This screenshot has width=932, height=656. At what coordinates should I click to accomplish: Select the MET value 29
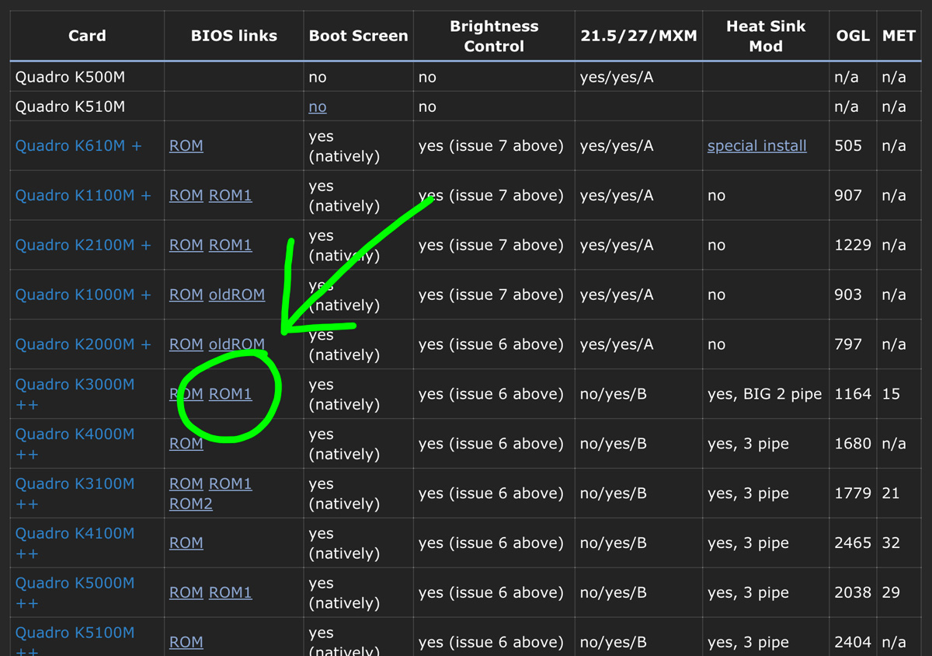tap(891, 593)
